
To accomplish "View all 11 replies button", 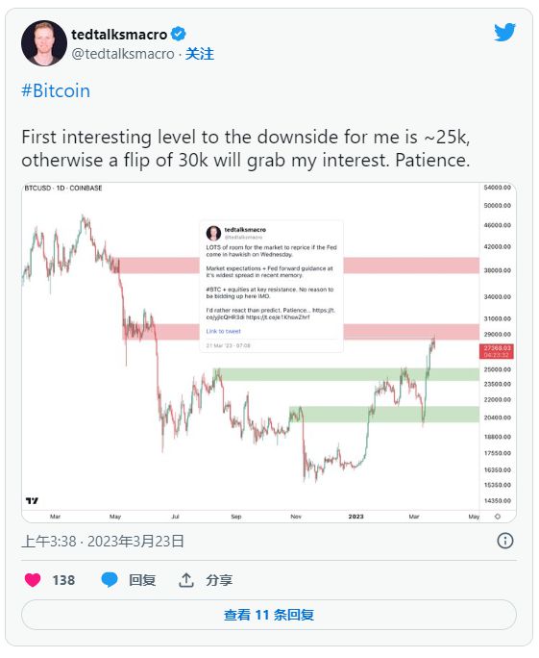I will [x=269, y=615].
